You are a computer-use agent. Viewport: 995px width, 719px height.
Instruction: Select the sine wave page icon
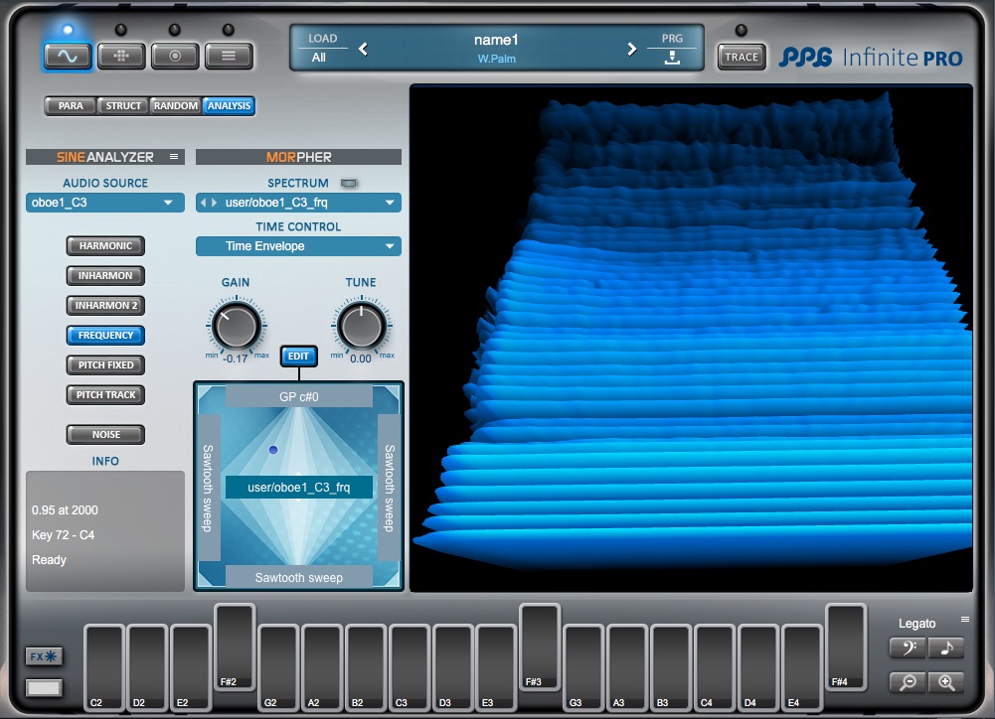point(68,56)
